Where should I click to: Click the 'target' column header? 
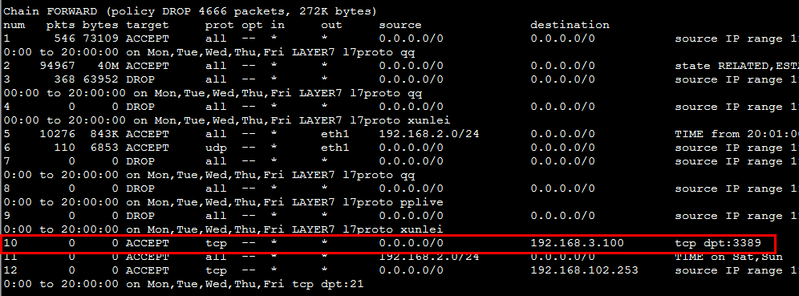(148, 25)
